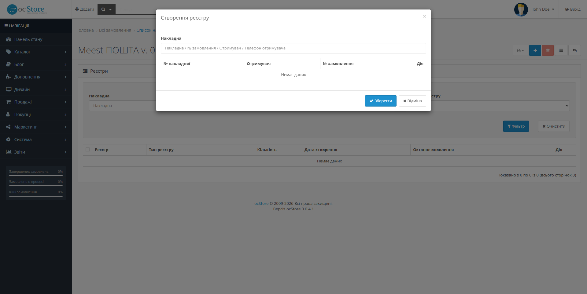Click the list view icon button
The height and width of the screenshot is (294, 587).
point(561,51)
